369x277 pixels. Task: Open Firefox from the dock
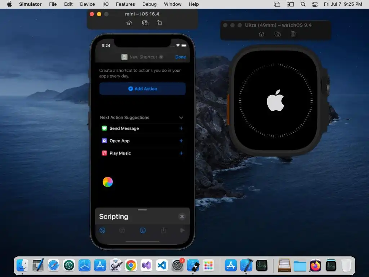click(315, 265)
